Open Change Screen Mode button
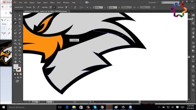Image resolution: width=196 pixels, height=110 pixels. (x=17, y=81)
